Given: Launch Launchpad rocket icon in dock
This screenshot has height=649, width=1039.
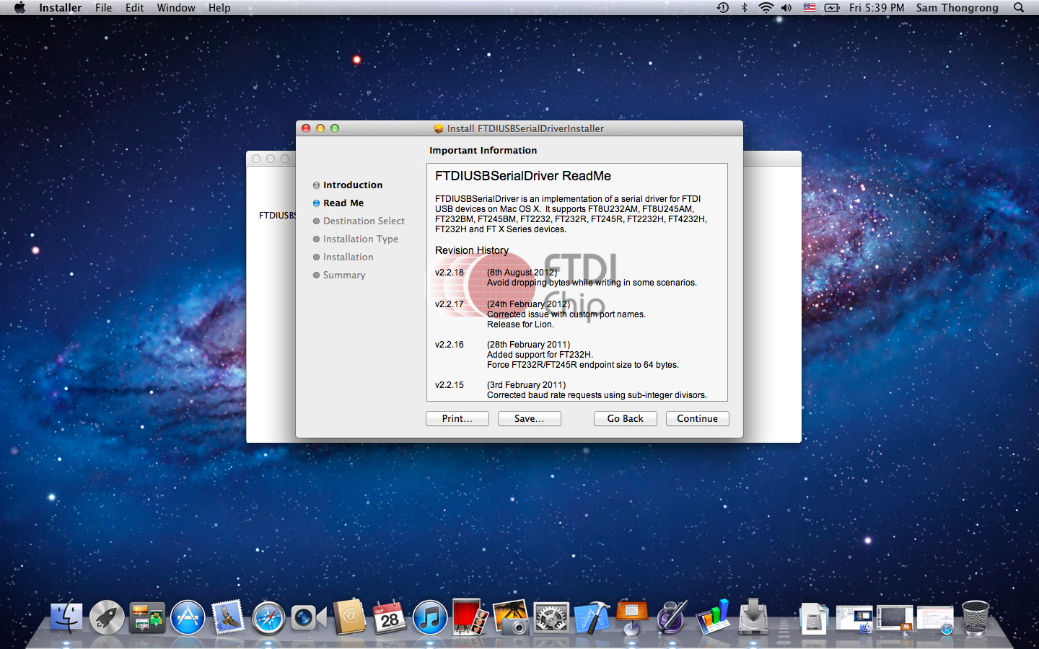Looking at the screenshot, I should click(x=107, y=618).
